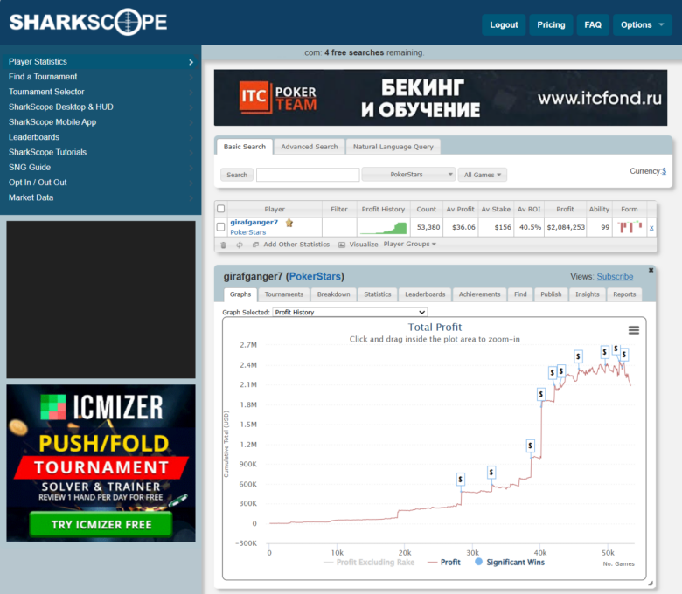The height and width of the screenshot is (594, 682).
Task: Remove girafganger7 row with the x
Action: [651, 228]
